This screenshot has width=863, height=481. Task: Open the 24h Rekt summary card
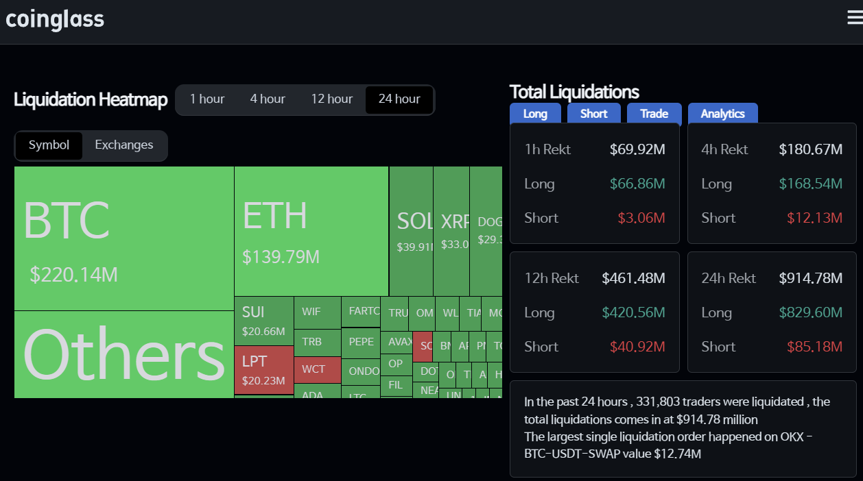point(772,312)
